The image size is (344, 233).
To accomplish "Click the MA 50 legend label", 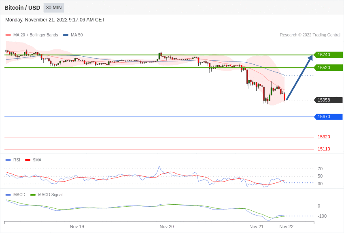I will (77, 35).
